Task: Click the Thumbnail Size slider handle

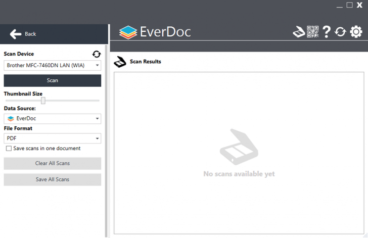Action: tap(43, 101)
